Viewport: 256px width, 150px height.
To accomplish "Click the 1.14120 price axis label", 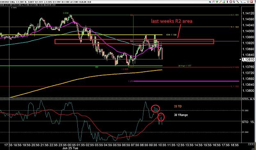I will tap(248, 13).
